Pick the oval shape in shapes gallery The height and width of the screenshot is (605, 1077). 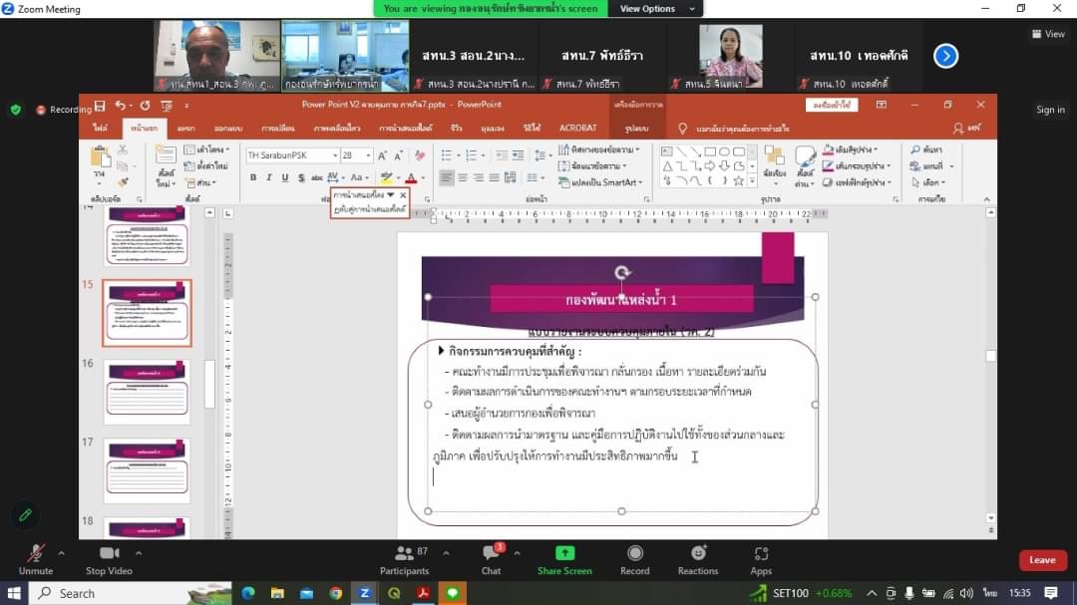pos(724,151)
